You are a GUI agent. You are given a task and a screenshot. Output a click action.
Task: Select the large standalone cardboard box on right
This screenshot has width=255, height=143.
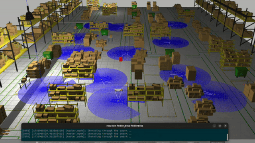tap(191, 73)
